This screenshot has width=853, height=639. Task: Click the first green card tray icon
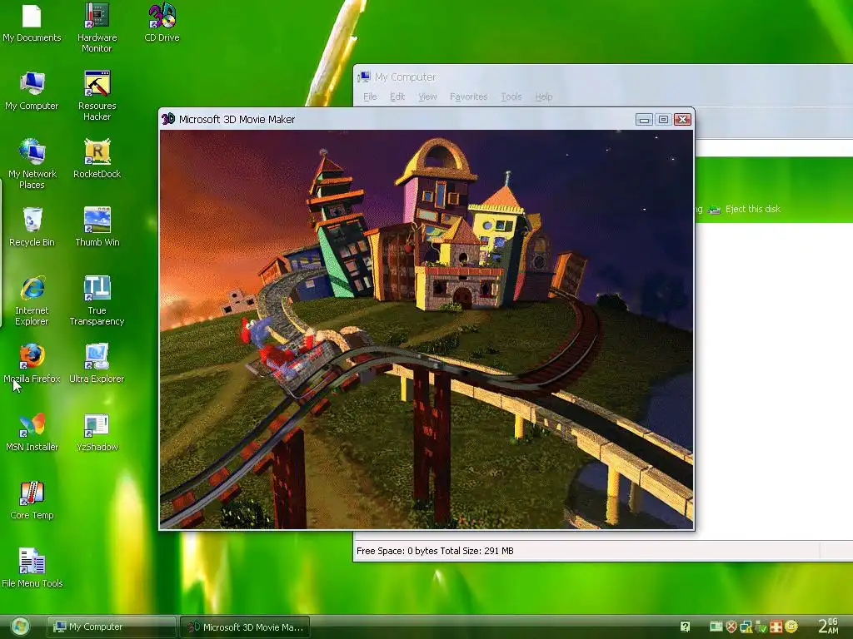(x=716, y=627)
